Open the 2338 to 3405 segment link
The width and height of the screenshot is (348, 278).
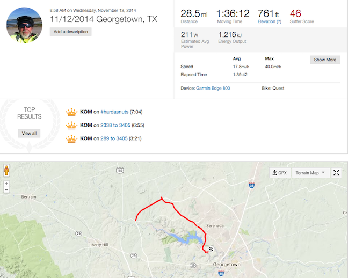pos(115,125)
